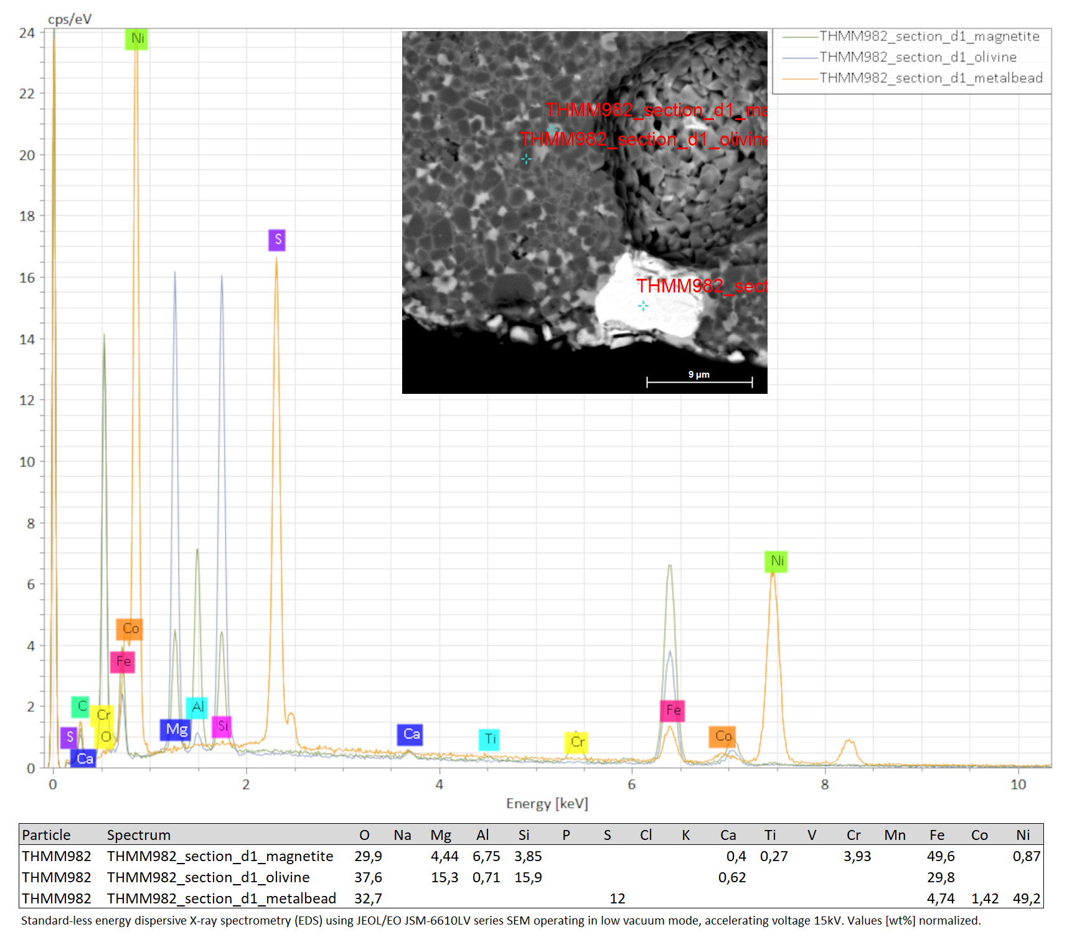
Task: Select the orange Co label near 7 keV
Action: coord(722,737)
